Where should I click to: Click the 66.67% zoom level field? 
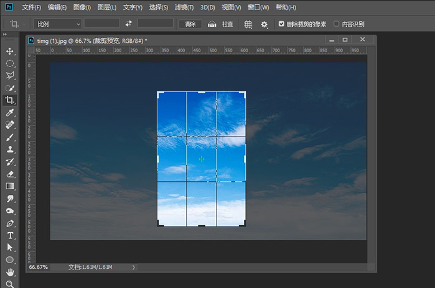tap(39, 267)
